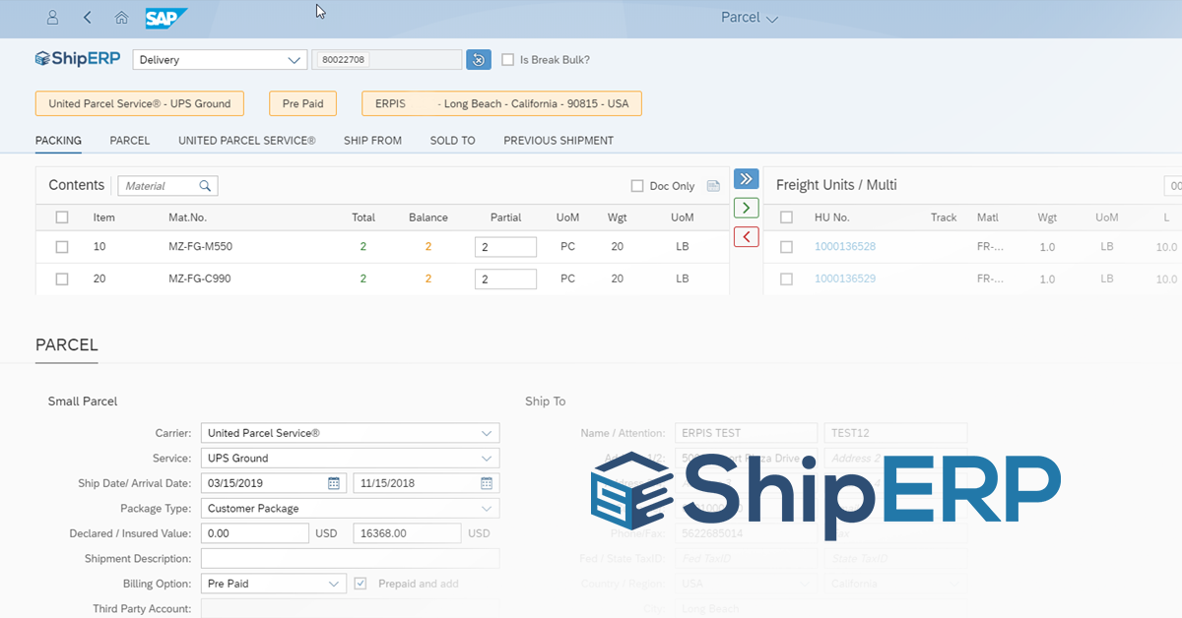Enable the Is Break Bulk checkbox
The width and height of the screenshot is (1182, 618).
[x=507, y=59]
